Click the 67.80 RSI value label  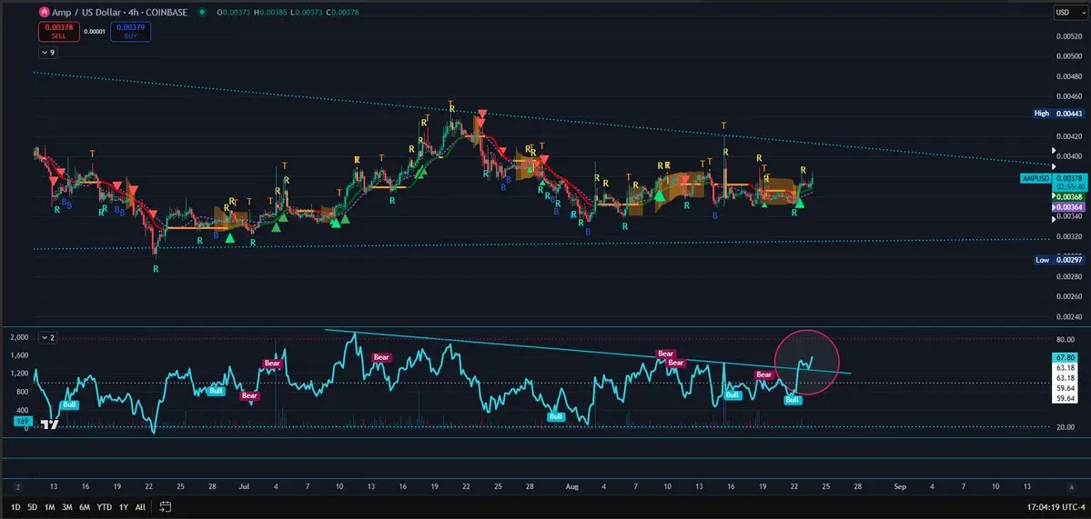click(x=1066, y=357)
